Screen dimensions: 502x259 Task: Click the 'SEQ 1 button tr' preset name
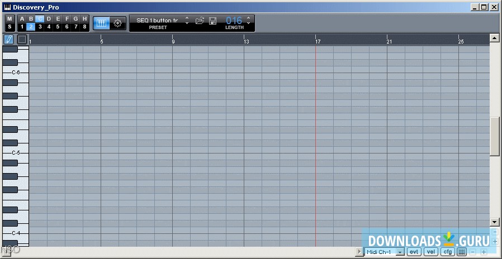click(x=157, y=21)
